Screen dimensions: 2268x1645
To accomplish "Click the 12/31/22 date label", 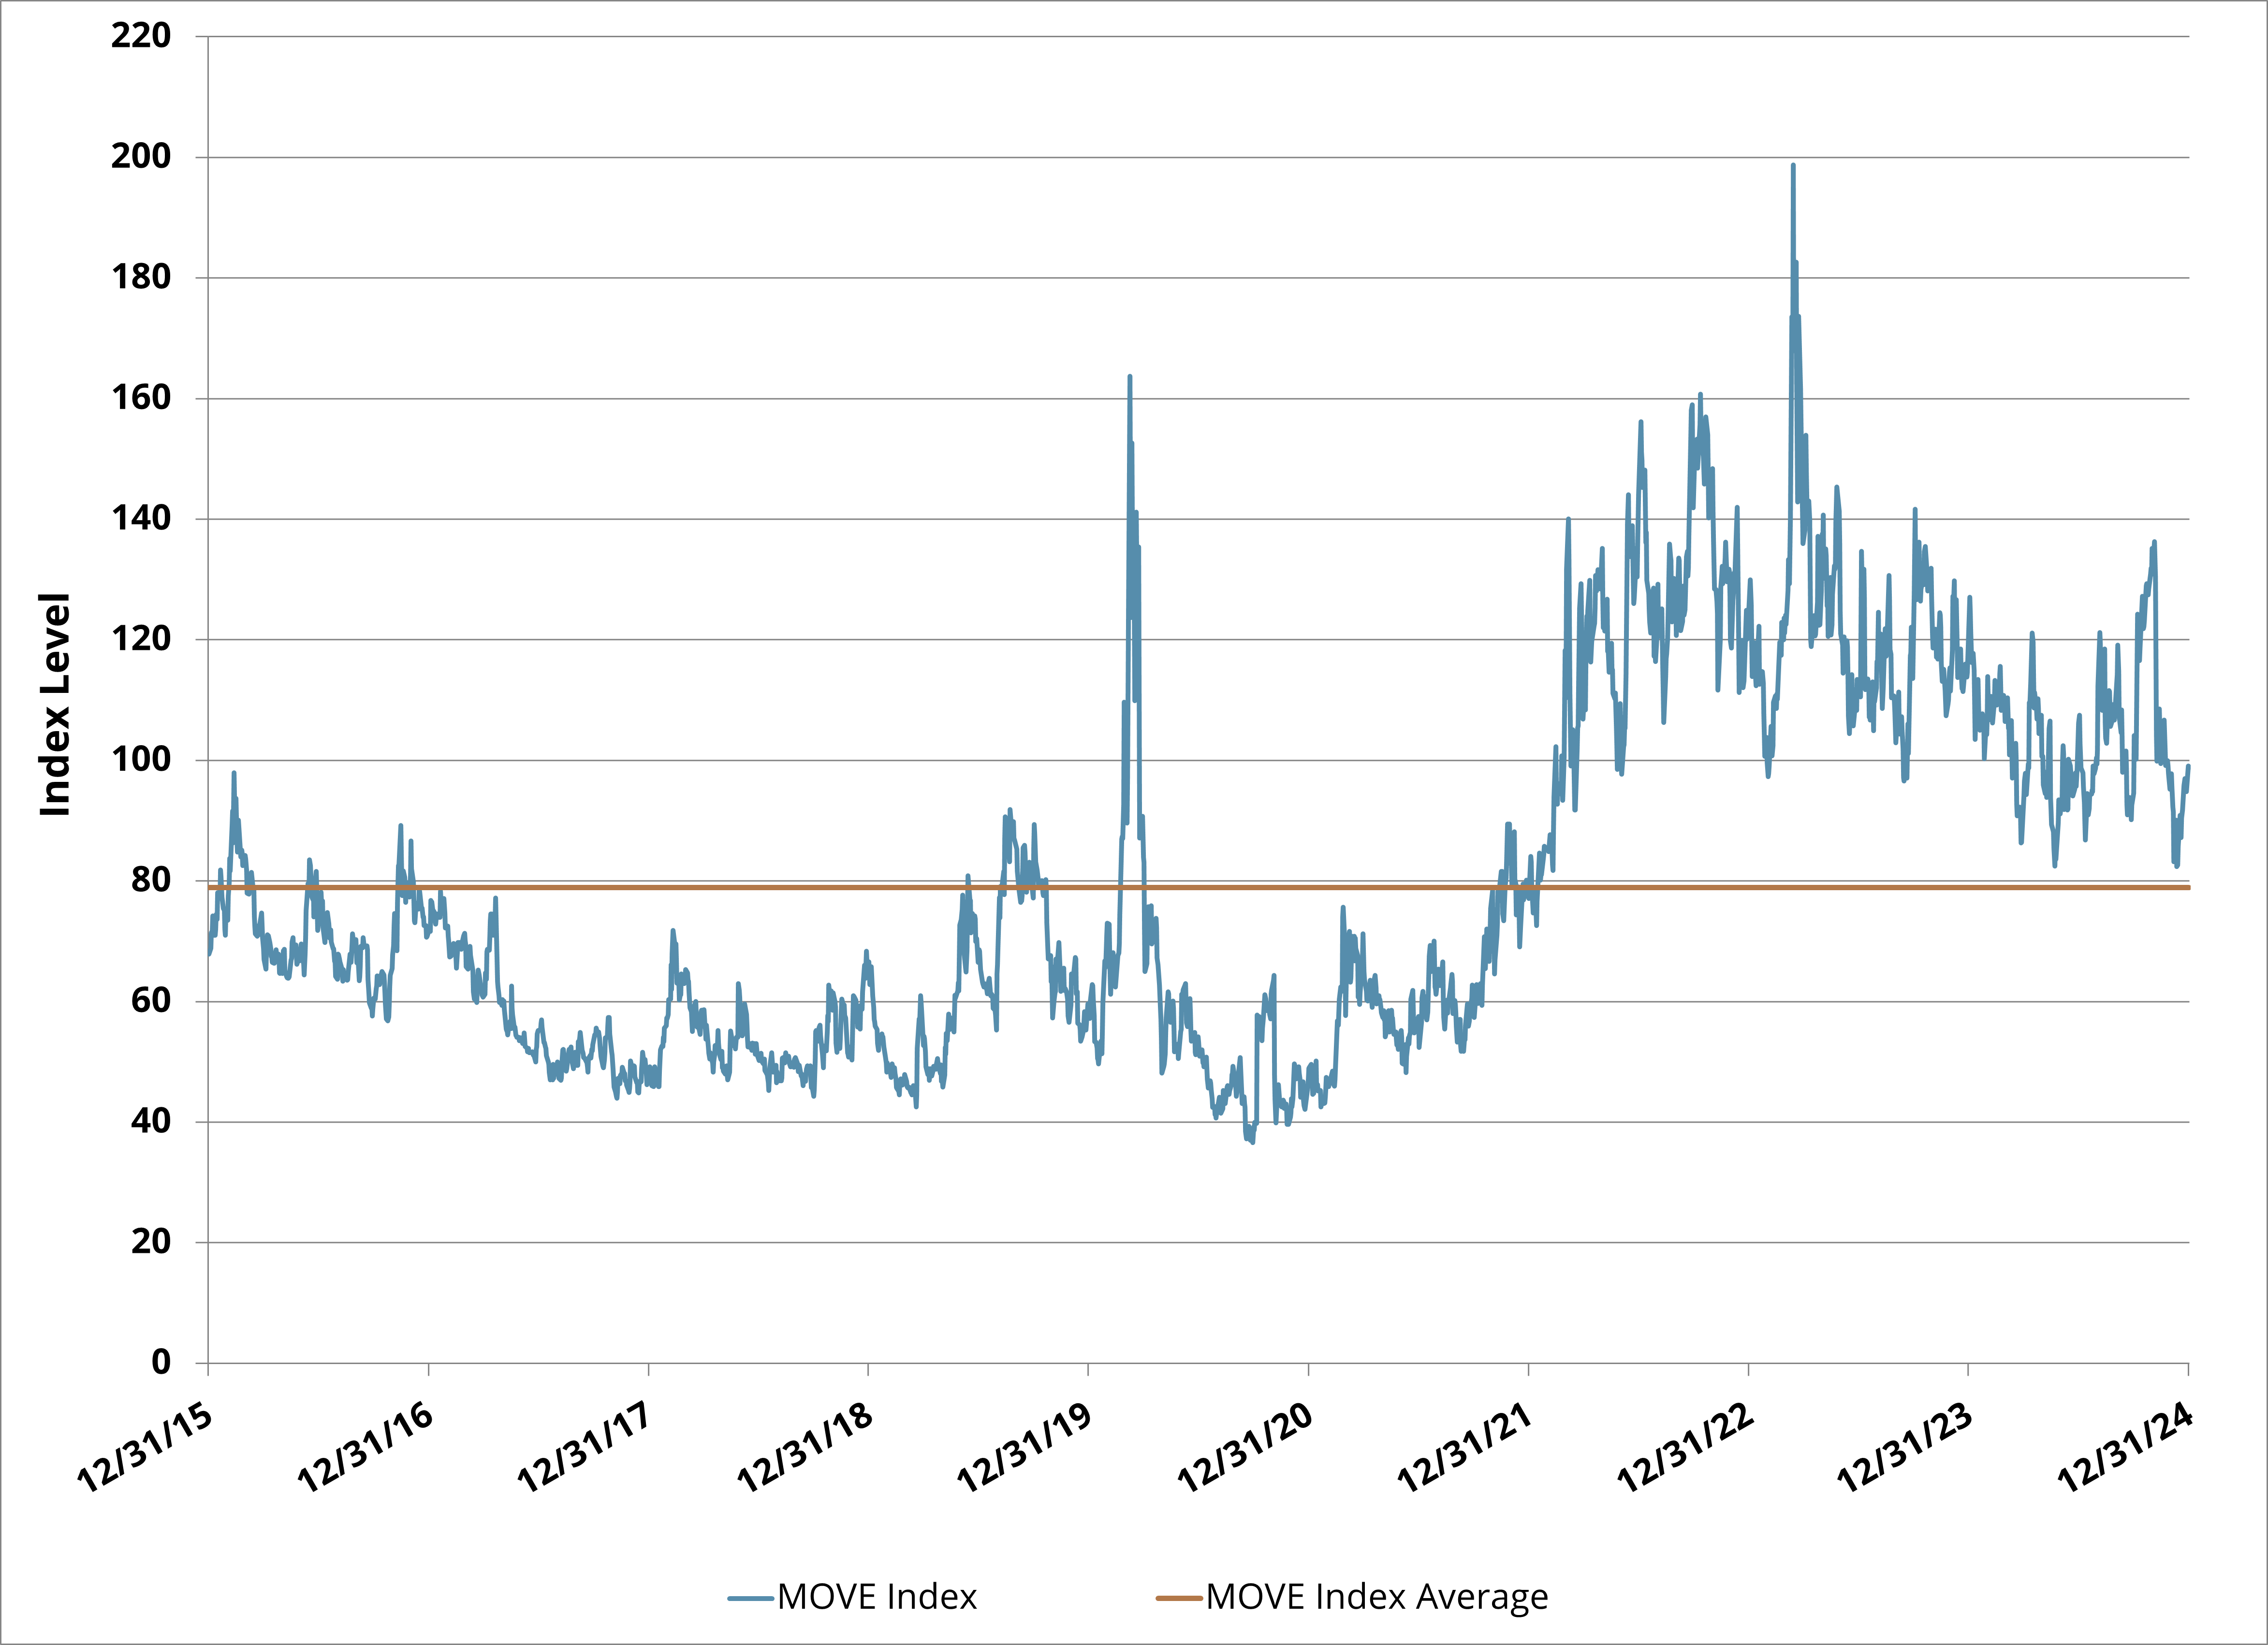I will tap(1686, 1448).
